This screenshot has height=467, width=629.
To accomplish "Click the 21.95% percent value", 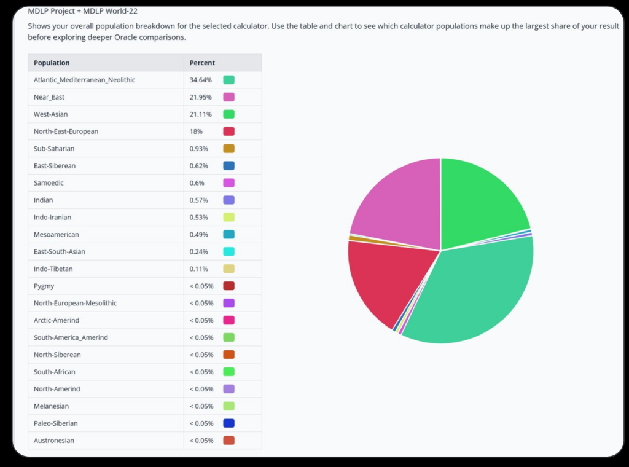I will [201, 97].
